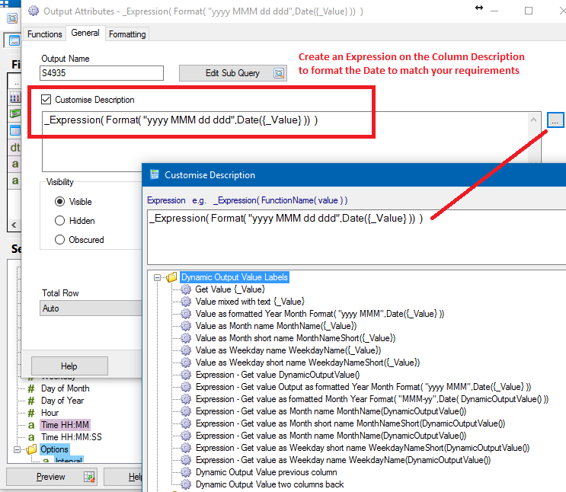The width and height of the screenshot is (566, 492).
Task: Select Day of Year field in tree
Action: point(62,401)
